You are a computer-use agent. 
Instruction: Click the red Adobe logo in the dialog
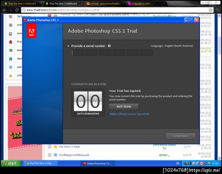(x=31, y=31)
